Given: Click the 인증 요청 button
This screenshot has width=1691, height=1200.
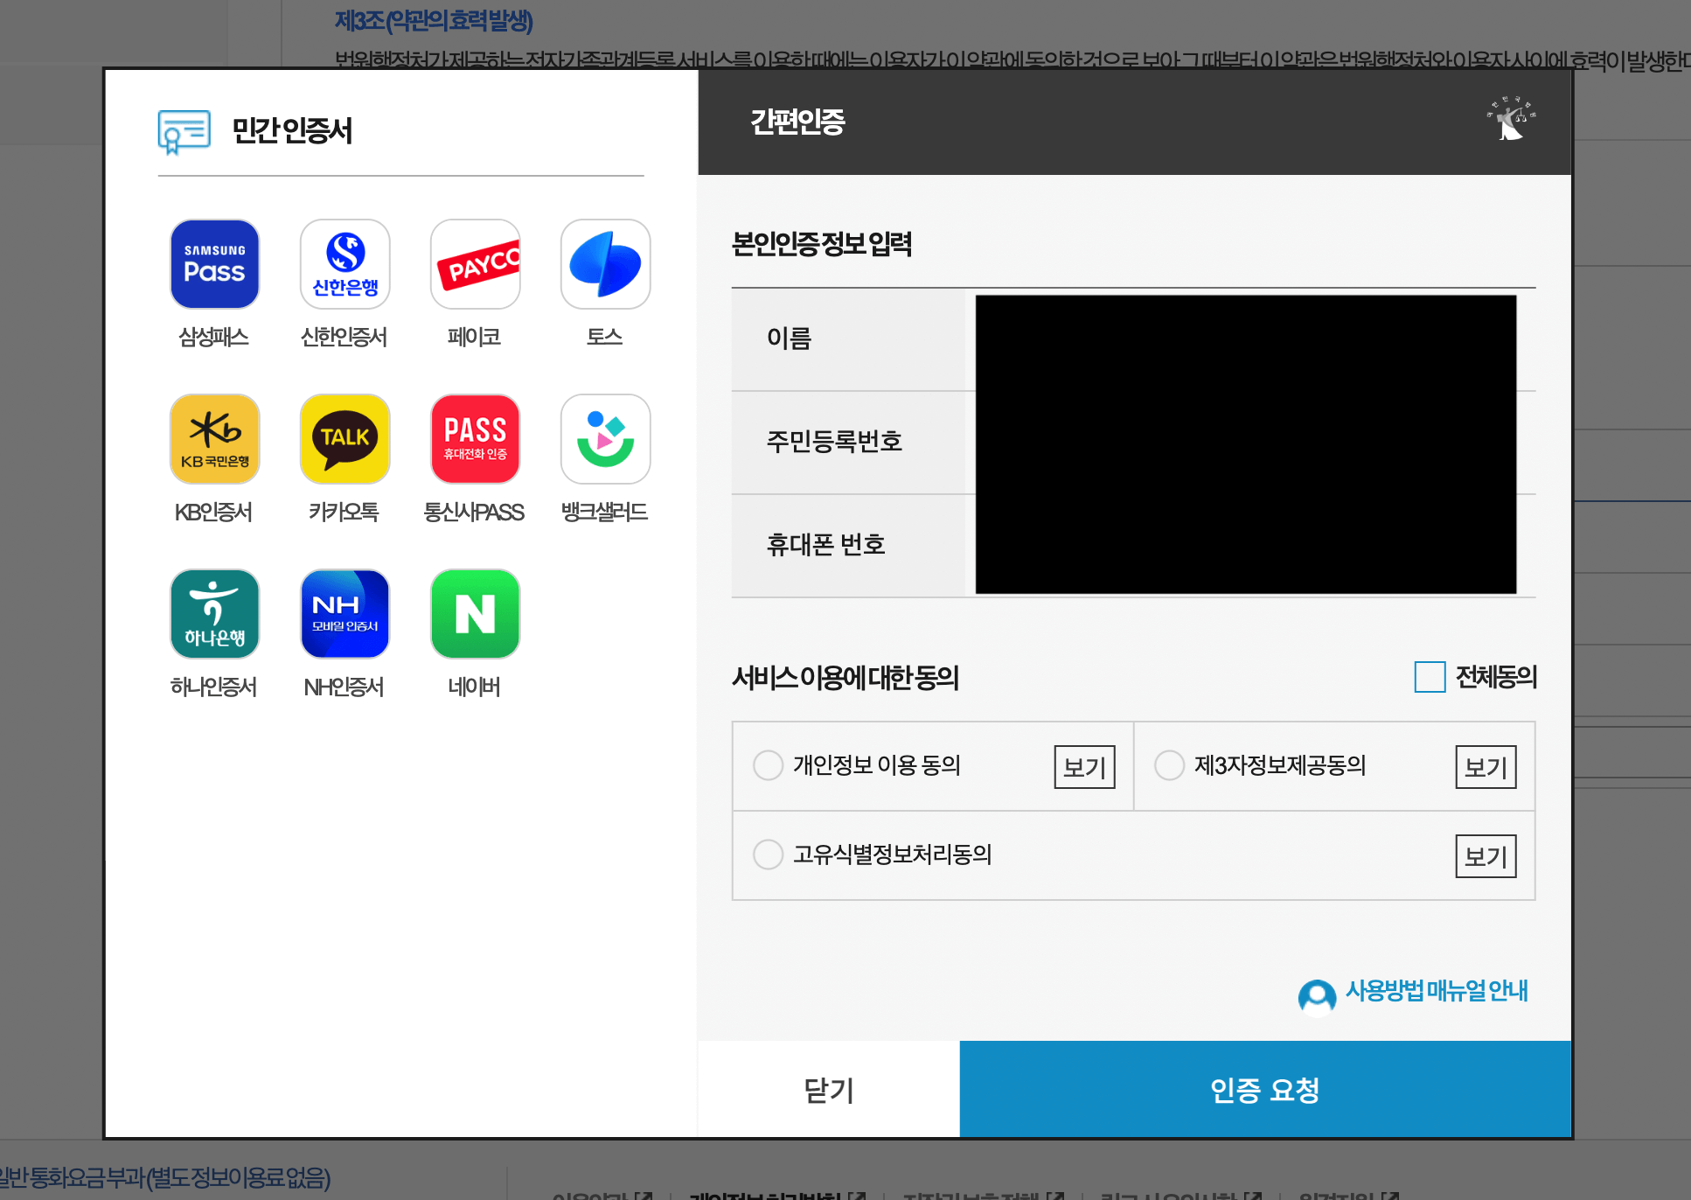Looking at the screenshot, I should 1265,1089.
